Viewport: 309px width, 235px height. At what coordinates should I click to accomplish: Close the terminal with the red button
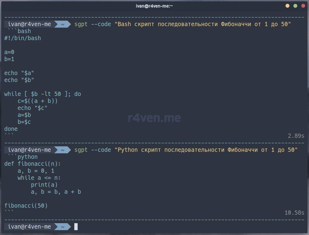point(303,6)
